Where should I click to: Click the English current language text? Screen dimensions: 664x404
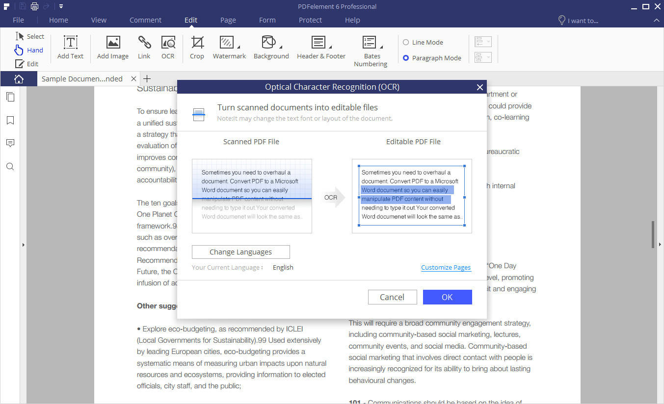click(x=283, y=267)
